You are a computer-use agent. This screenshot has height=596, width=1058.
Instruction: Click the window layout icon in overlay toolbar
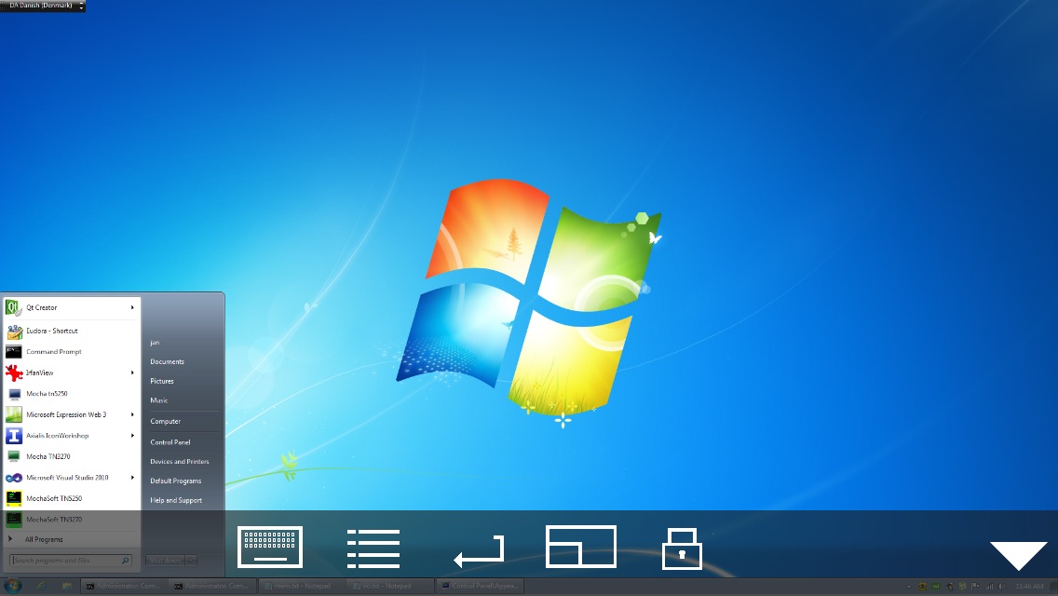581,546
